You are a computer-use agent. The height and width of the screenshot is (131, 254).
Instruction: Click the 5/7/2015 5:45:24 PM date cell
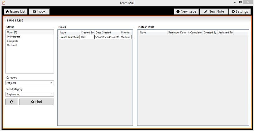[x=107, y=37]
